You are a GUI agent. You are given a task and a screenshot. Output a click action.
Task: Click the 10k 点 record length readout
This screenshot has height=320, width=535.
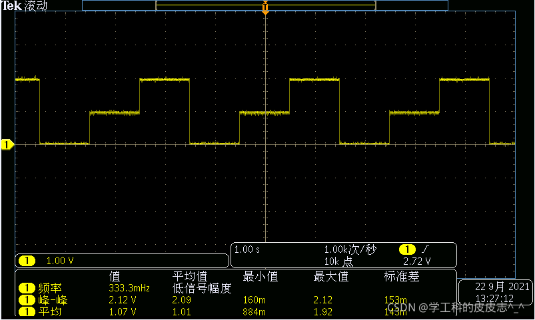click(x=338, y=261)
